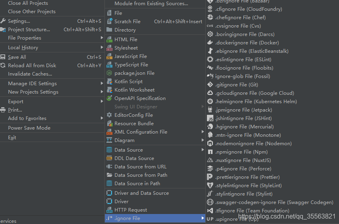Expand the Local History submenu arrow
Viewport: 339px width, 224px height.
102,47
